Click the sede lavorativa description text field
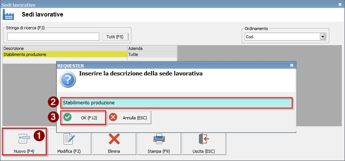 (177, 103)
